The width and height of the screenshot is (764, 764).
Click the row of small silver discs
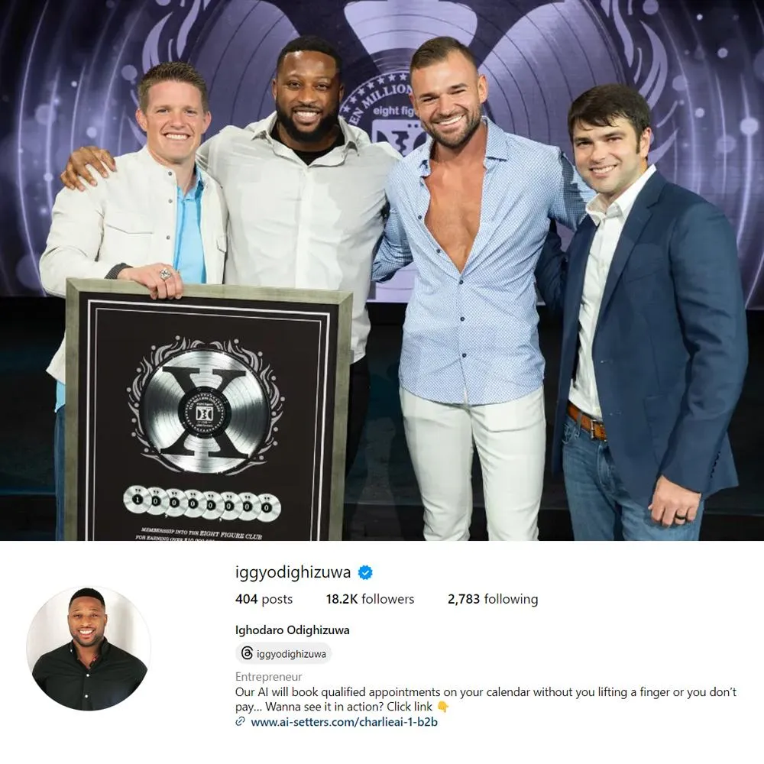202,503
